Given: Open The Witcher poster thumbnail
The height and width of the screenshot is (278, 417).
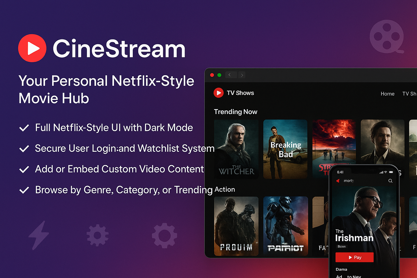Looking at the screenshot, I should coord(236,149).
